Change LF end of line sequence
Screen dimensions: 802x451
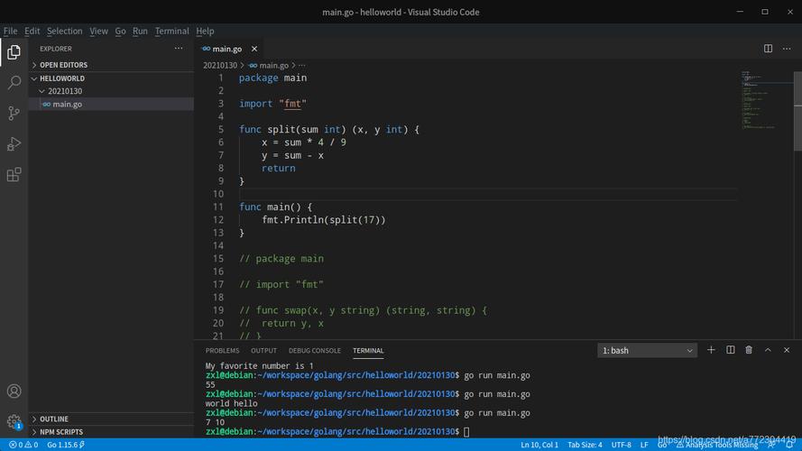point(644,445)
